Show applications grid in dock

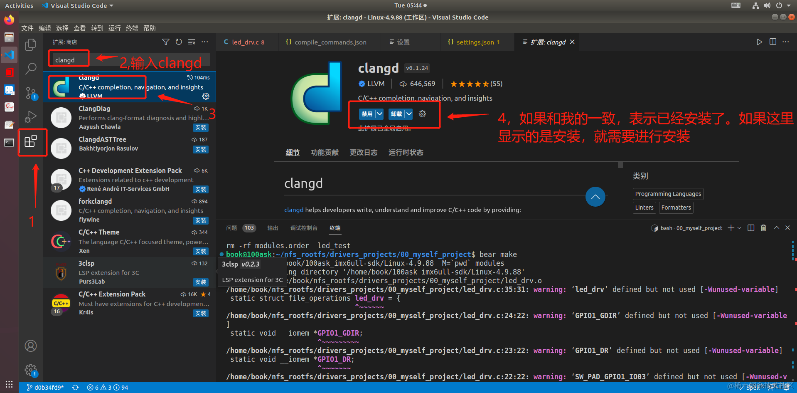pos(9,384)
